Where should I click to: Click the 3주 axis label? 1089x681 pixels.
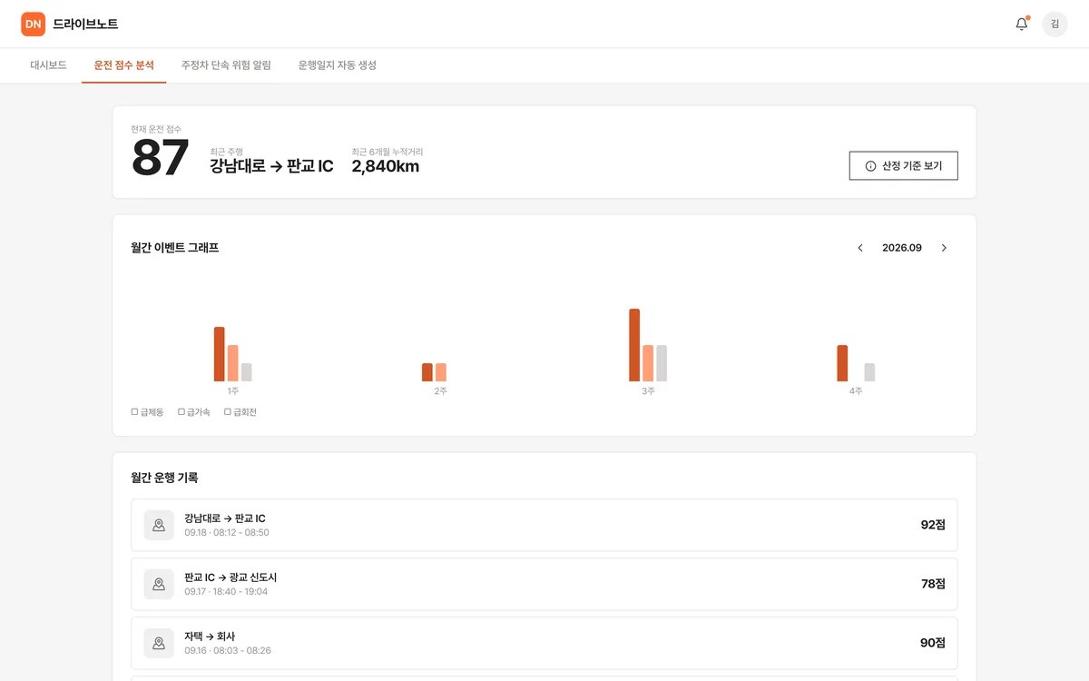tap(648, 391)
